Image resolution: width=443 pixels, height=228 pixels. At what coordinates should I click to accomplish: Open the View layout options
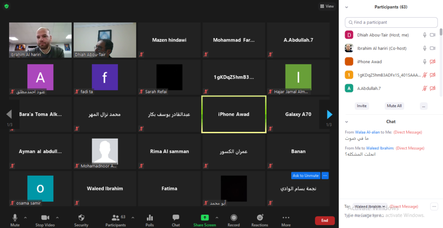(x=327, y=6)
